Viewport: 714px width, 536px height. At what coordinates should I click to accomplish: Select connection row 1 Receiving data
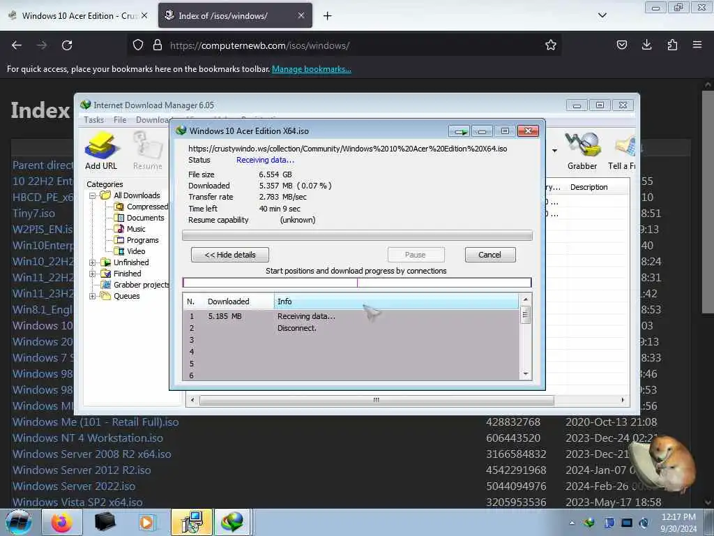coord(351,316)
